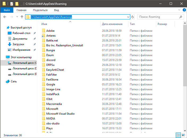Screen dimensions: 187x138
Task: Switch to the Поделиться ribbon tab
Action: click(x=40, y=10)
